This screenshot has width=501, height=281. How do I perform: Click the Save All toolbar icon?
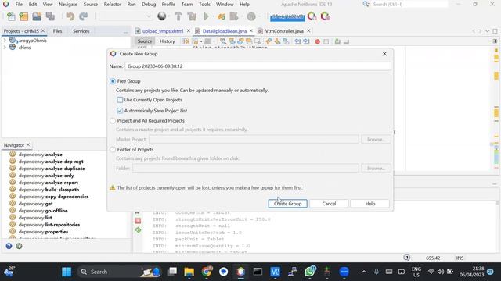(50, 16)
